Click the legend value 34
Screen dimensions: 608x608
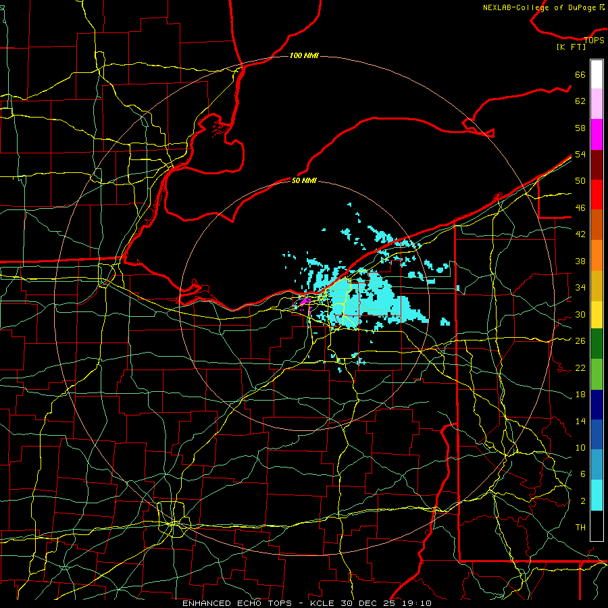point(580,287)
